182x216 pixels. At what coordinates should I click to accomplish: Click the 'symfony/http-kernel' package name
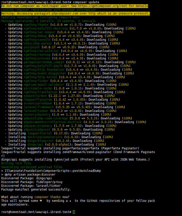pyautogui.click(x=41, y=77)
